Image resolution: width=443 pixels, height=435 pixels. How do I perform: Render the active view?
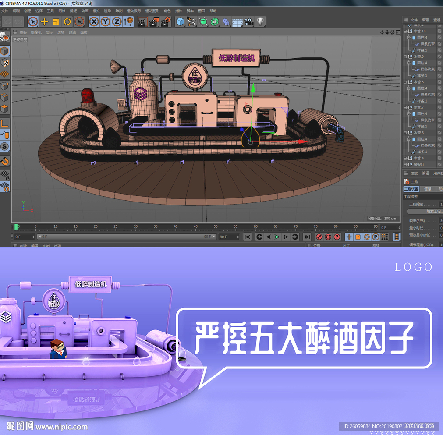click(x=142, y=21)
